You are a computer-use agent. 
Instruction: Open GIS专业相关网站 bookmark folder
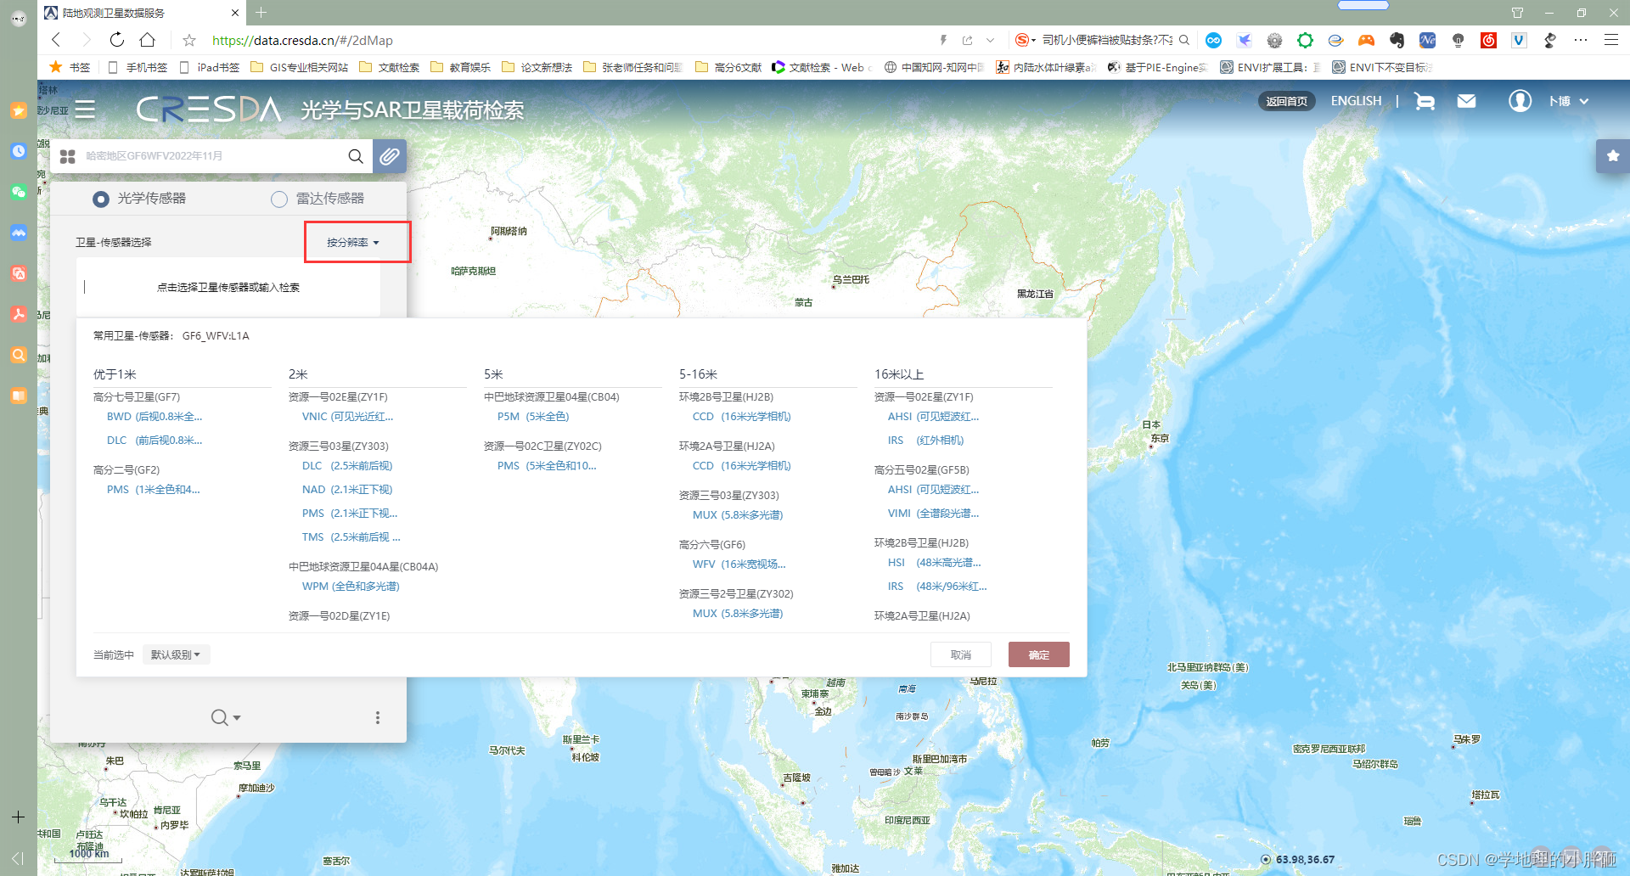300,67
